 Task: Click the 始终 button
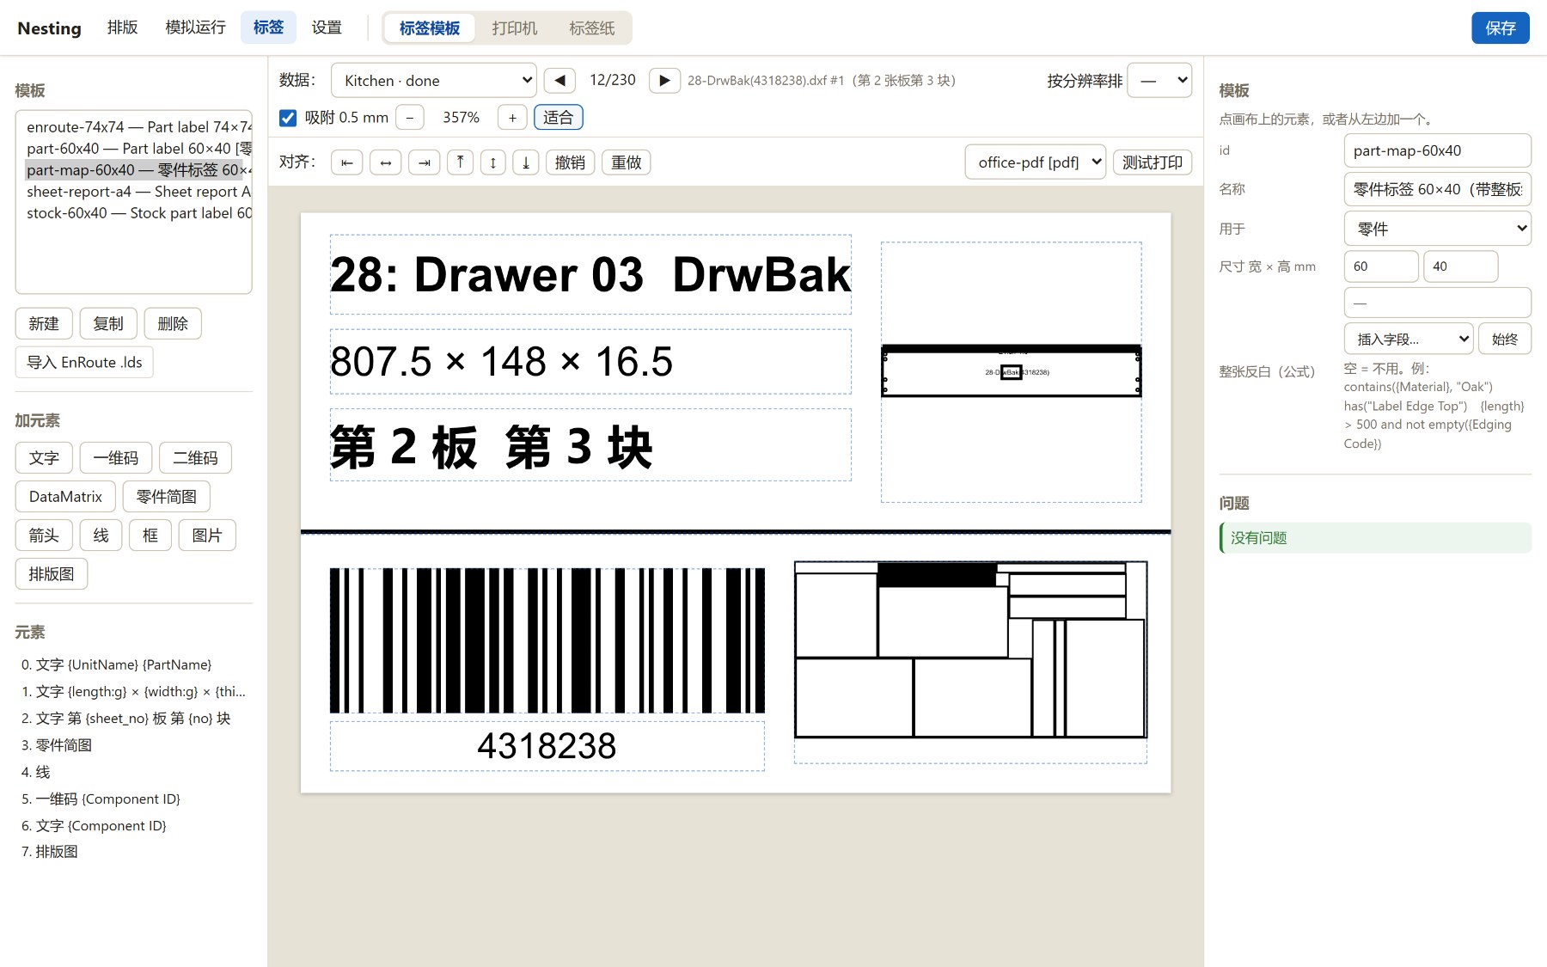point(1505,340)
